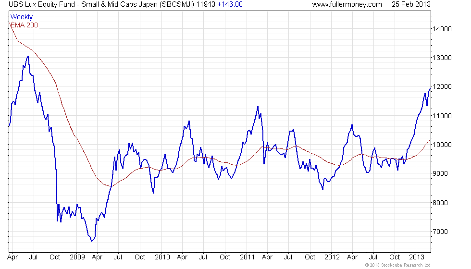Click the chart title 'UBS Lux Equity Fund - Small & Mid Caps Japan'
Viewport: 471px width, 269px height.
pos(83,4)
